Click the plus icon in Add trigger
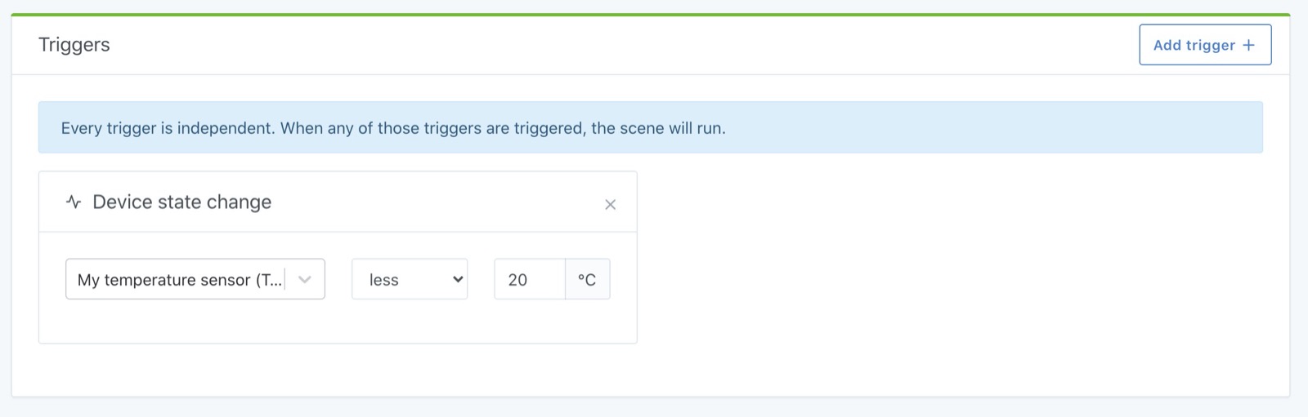 [x=1248, y=46]
